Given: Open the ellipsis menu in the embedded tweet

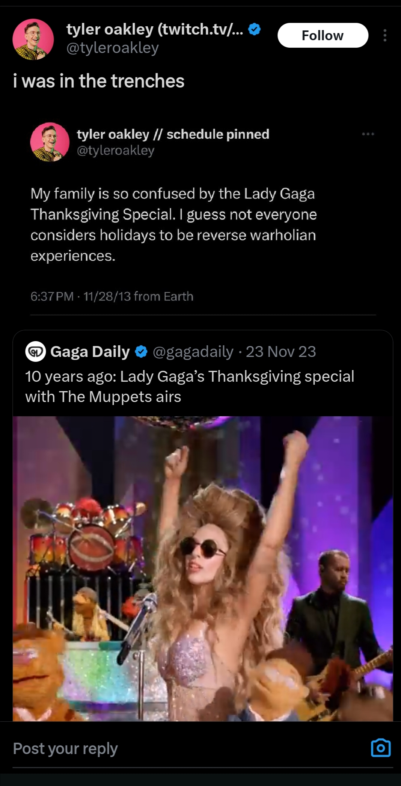Looking at the screenshot, I should (x=368, y=134).
